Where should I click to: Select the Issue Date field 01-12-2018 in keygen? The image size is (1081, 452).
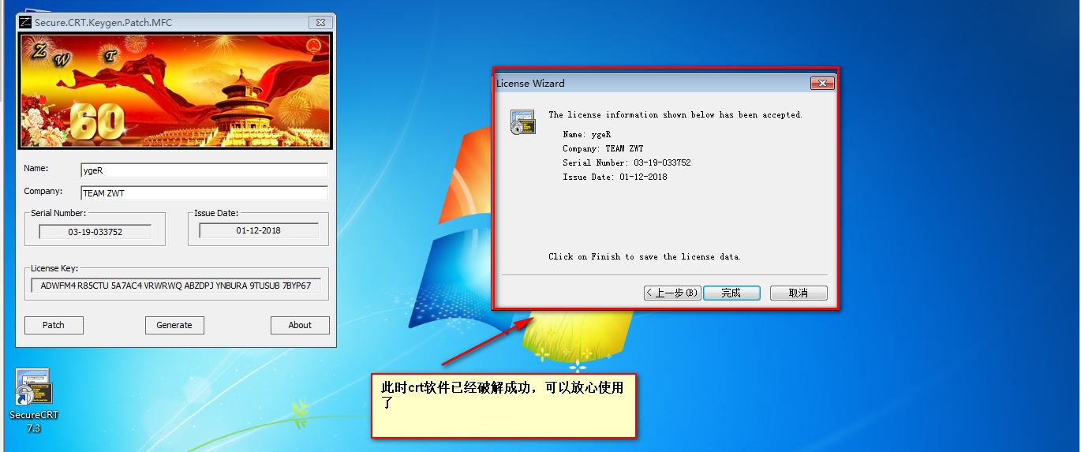point(259,230)
